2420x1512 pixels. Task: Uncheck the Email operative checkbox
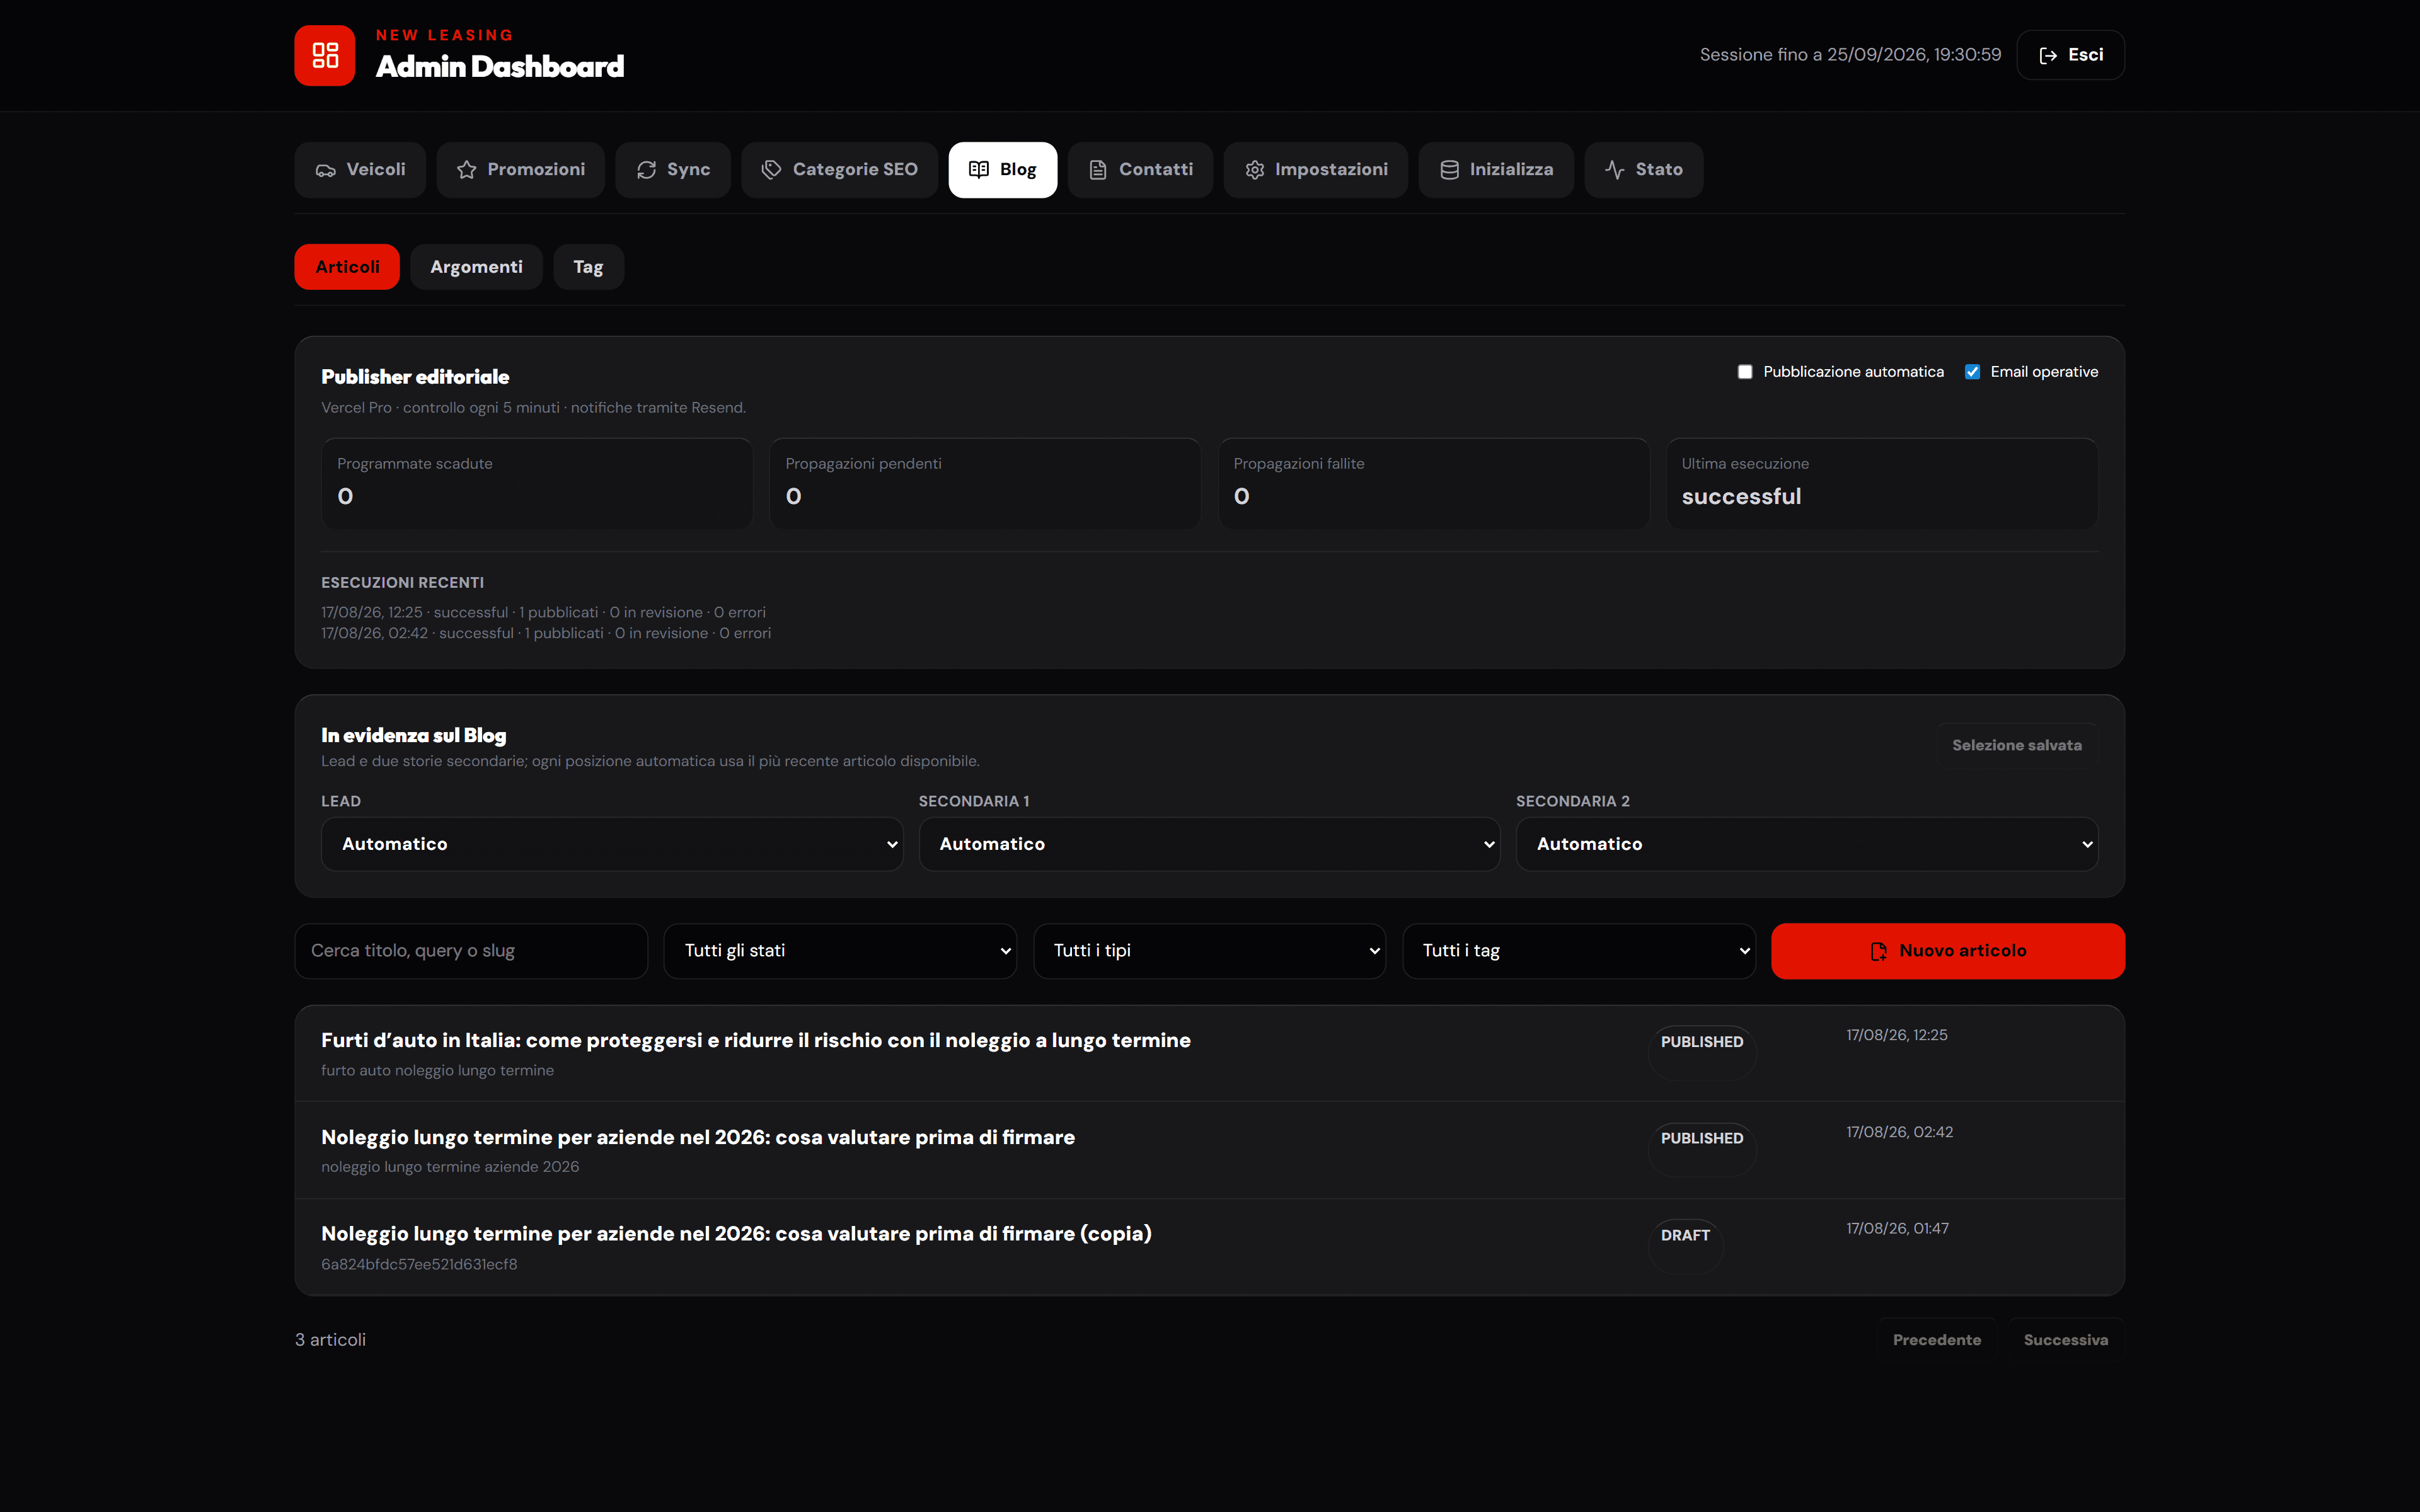click(1972, 372)
